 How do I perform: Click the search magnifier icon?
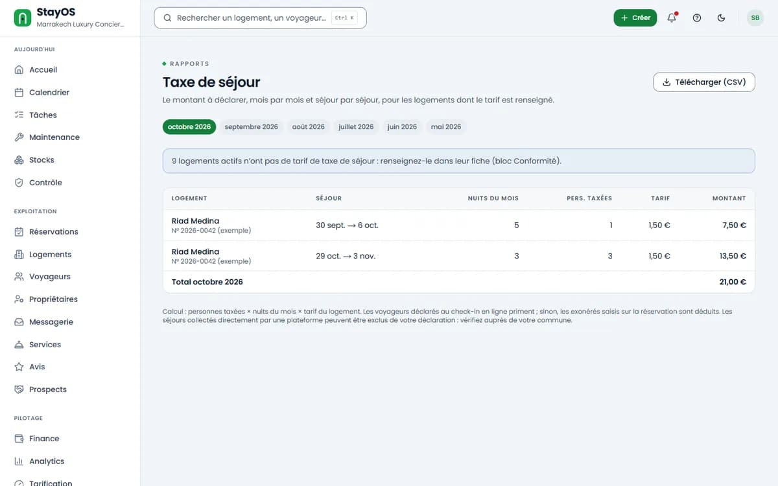tap(168, 18)
